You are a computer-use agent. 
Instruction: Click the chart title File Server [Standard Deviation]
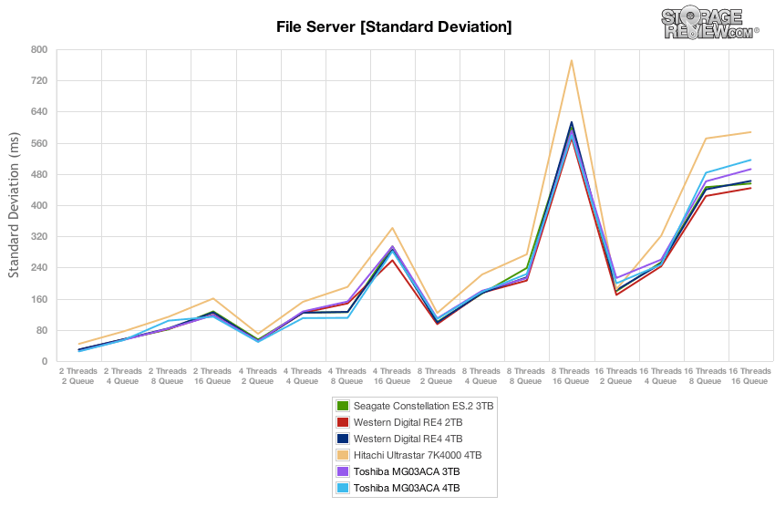point(394,26)
